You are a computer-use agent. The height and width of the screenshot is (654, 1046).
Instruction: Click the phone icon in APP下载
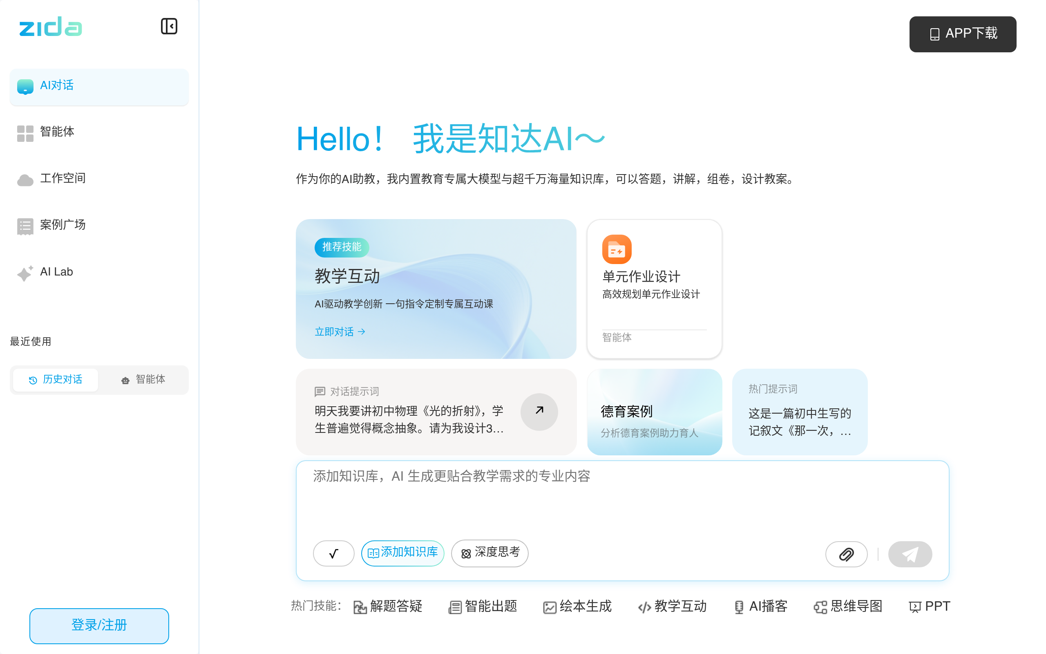(934, 34)
